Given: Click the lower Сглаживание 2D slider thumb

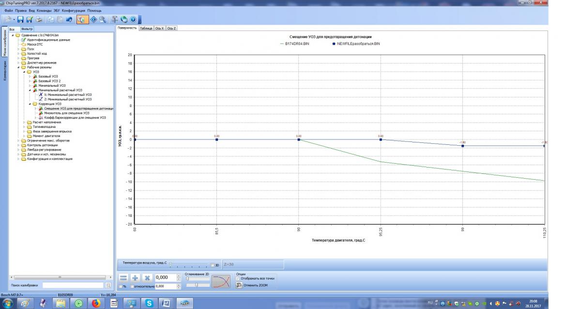Looking at the screenshot, I should 196,285.
